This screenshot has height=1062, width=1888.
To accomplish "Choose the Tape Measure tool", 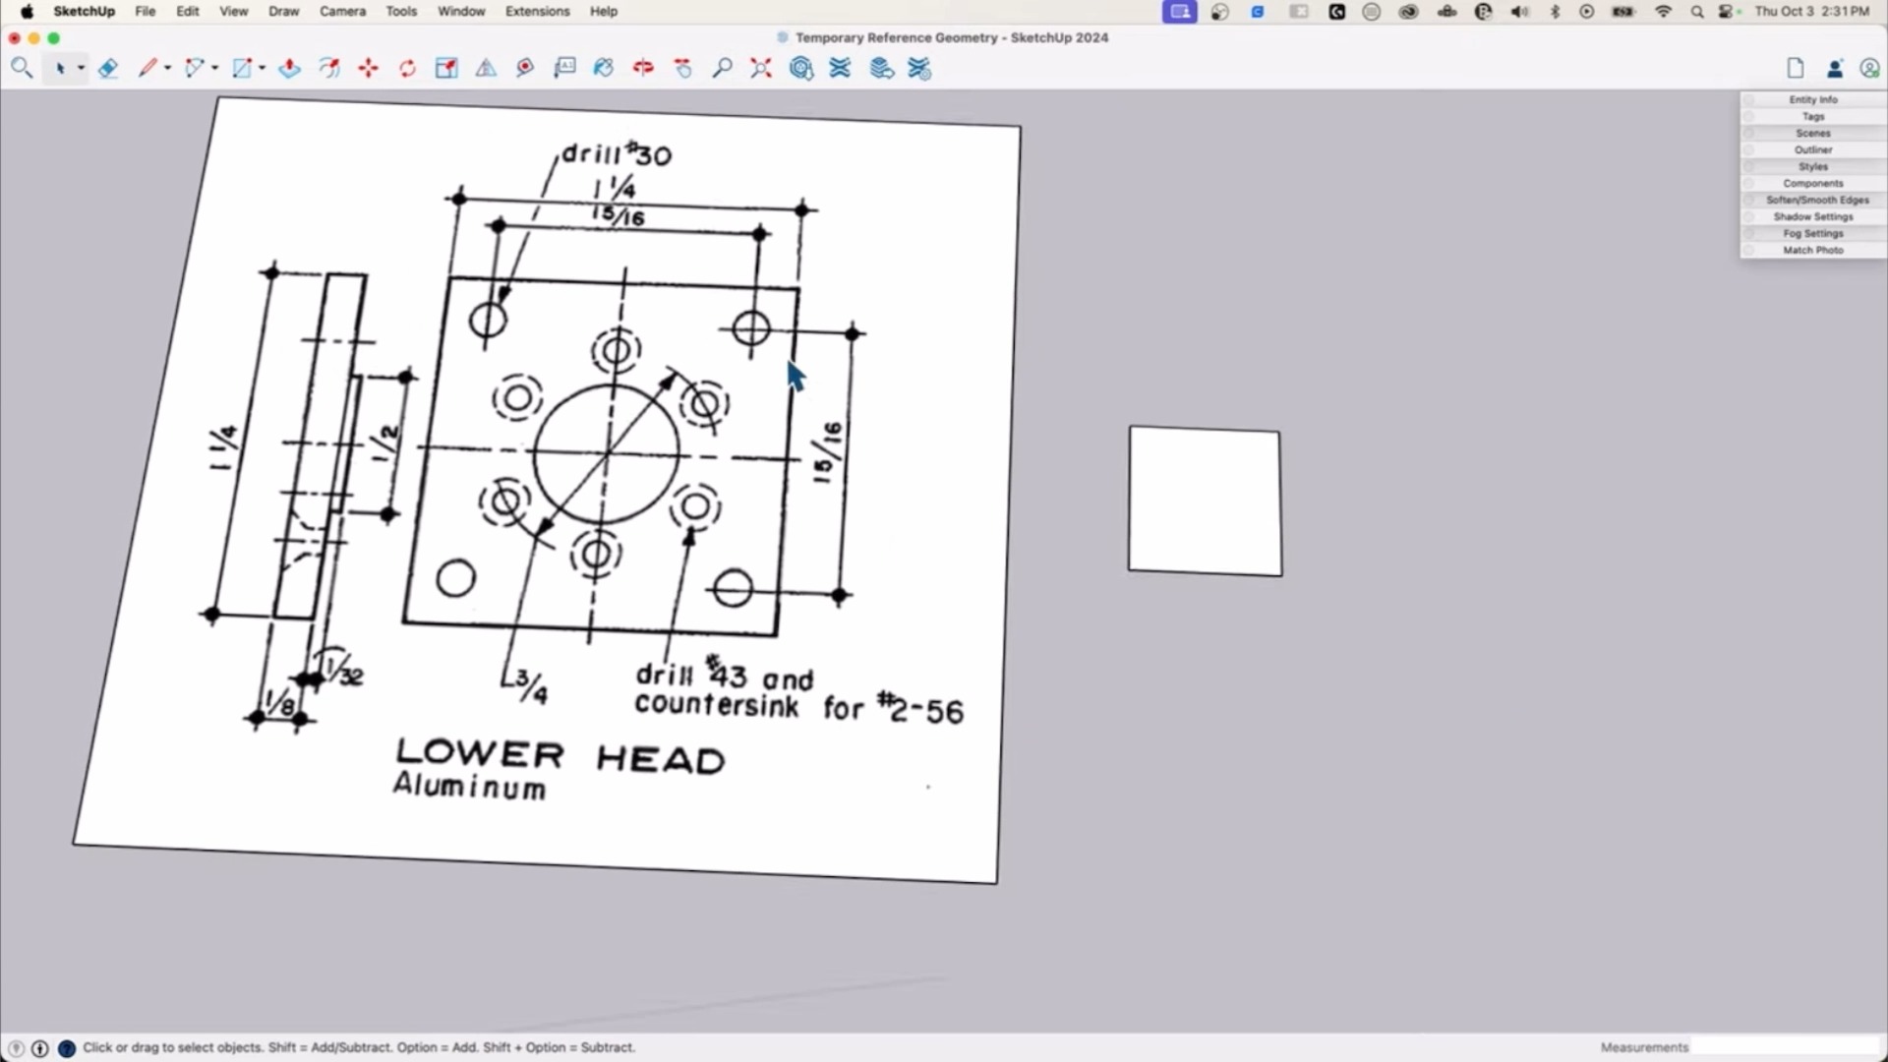I will (x=525, y=68).
